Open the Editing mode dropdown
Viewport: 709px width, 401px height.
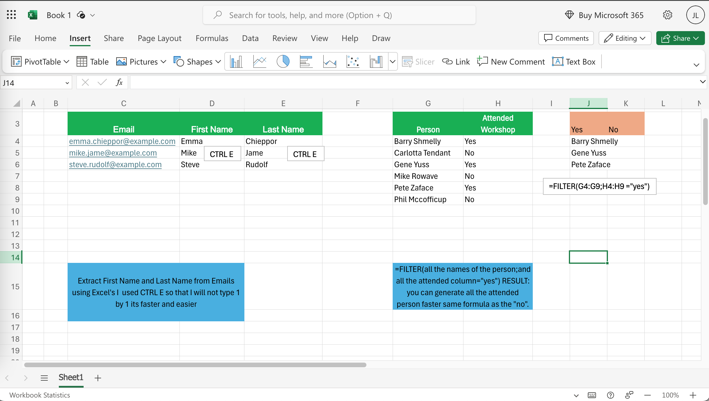pos(625,38)
